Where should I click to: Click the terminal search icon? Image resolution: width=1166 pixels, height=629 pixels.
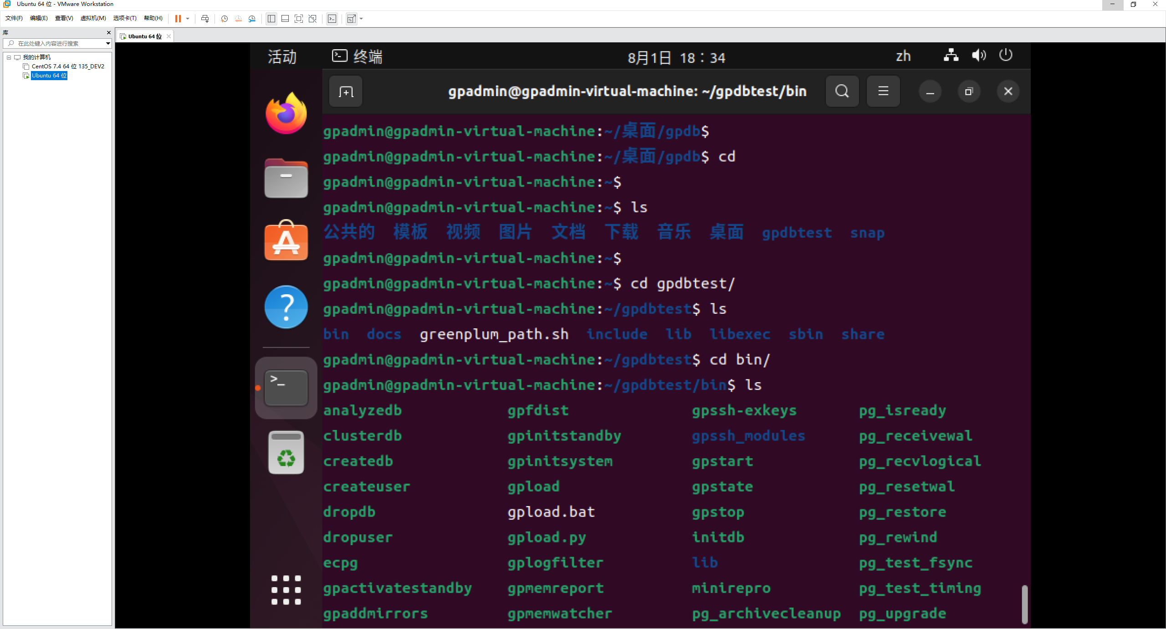[x=842, y=92]
